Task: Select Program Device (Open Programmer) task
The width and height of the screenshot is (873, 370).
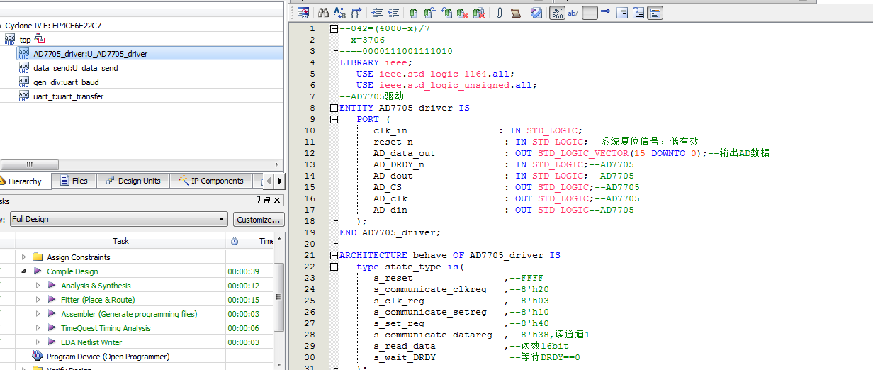Action: click(x=108, y=357)
